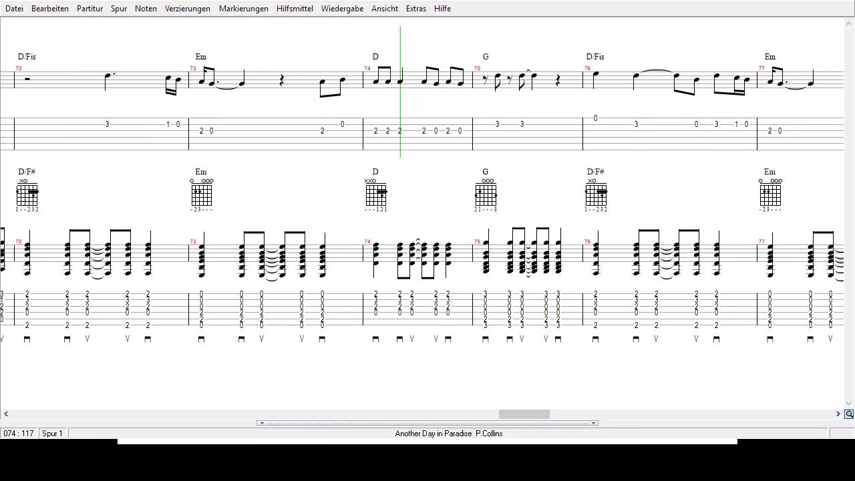855x481 pixels.
Task: Open the Ansicht menu
Action: point(385,9)
